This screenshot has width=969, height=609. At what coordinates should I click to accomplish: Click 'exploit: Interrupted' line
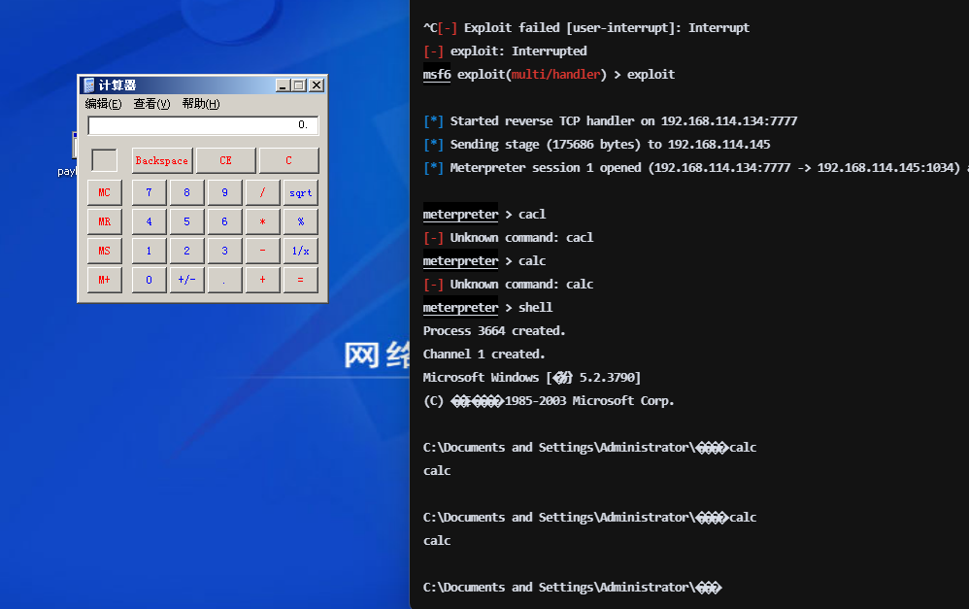click(506, 51)
